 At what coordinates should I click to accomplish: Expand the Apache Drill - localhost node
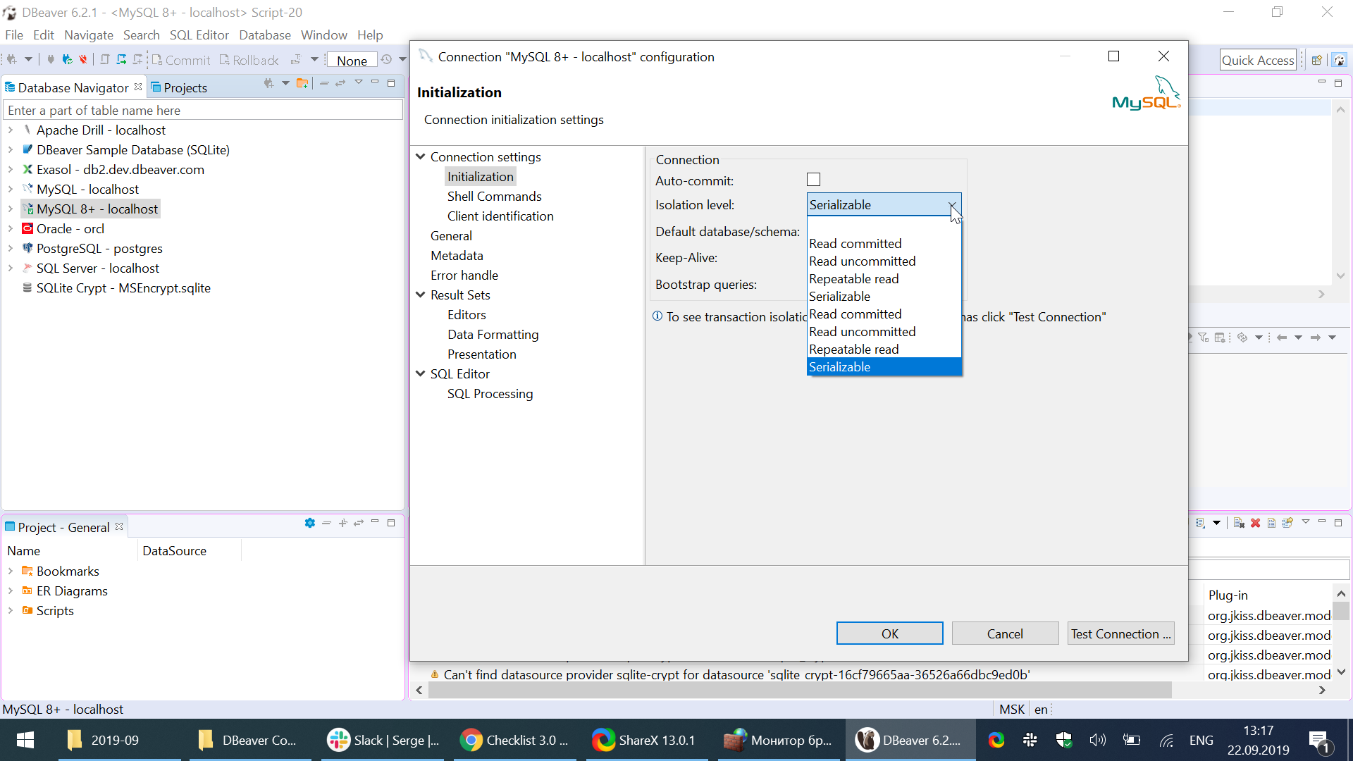pos(10,130)
